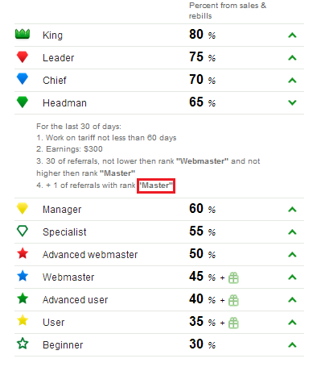The image size is (321, 367).
Task: Click the blue gem Chief icon
Action: pyautogui.click(x=23, y=79)
